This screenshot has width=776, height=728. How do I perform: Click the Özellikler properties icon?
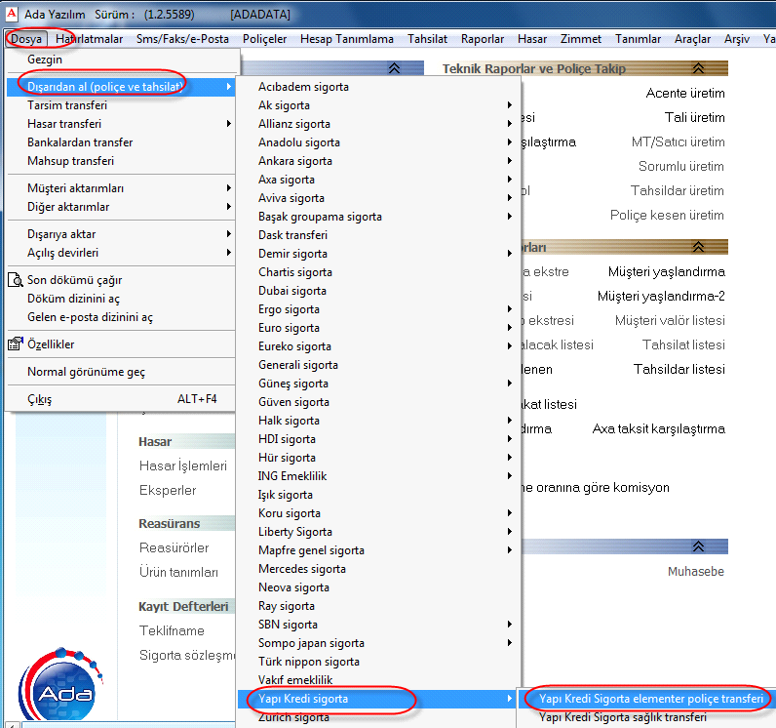(15, 344)
